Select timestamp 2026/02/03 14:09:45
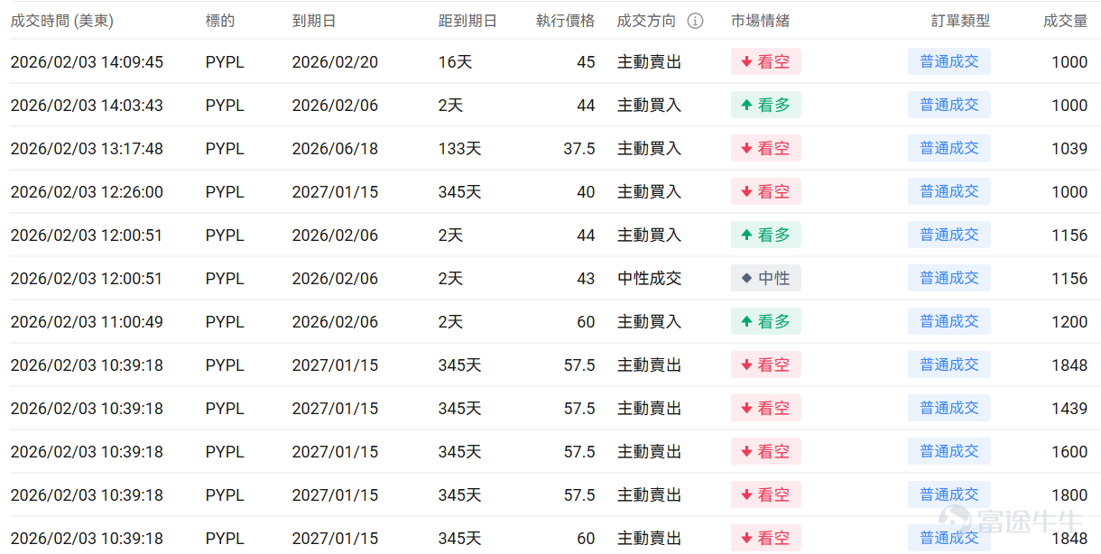This screenshot has height=554, width=1101. [x=87, y=62]
